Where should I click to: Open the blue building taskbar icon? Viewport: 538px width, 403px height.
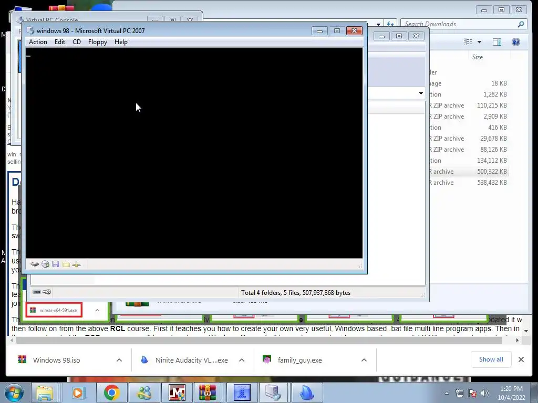242,393
